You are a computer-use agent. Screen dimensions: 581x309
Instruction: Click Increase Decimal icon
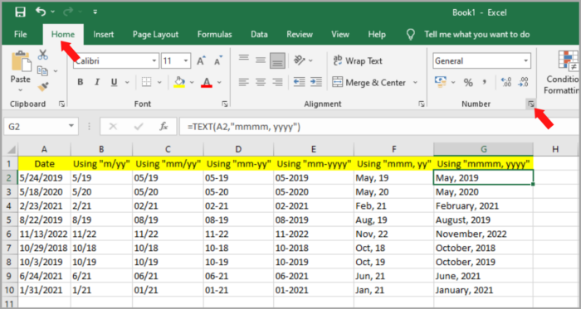tap(506, 82)
